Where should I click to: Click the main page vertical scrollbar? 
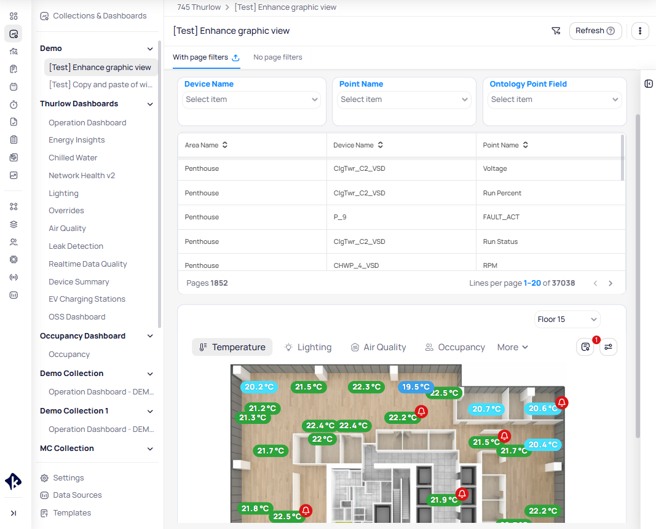pos(637,276)
